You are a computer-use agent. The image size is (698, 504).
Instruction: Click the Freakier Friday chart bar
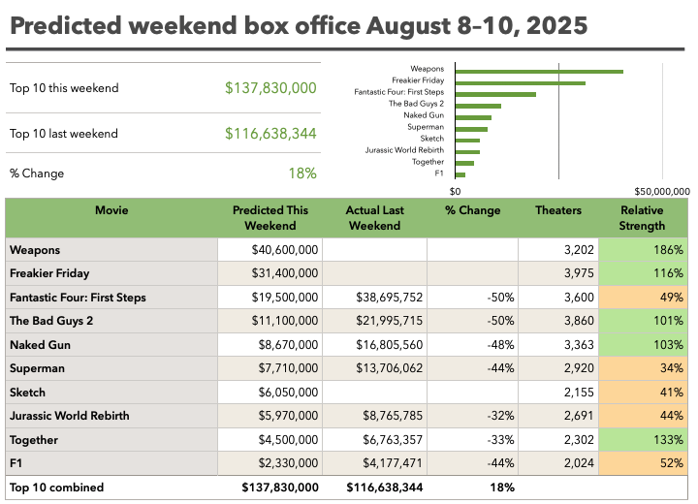(520, 82)
